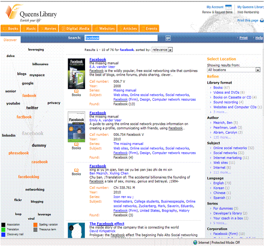
Task: Click the Books icon under second Facebook cover
Action: [76, 144]
